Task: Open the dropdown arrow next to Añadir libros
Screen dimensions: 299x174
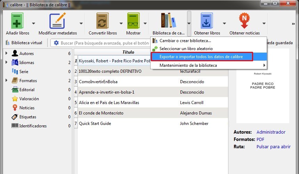Action: coord(34,23)
